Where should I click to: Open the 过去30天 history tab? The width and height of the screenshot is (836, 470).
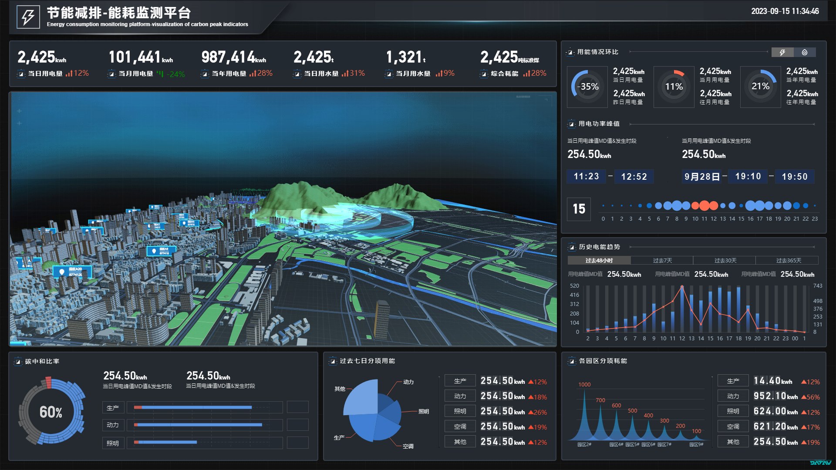tap(725, 260)
